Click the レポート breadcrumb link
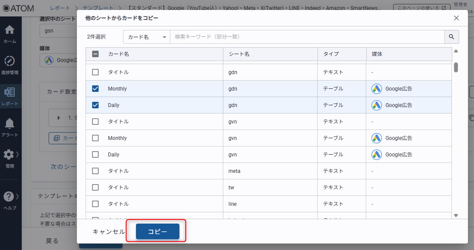 tap(59, 8)
